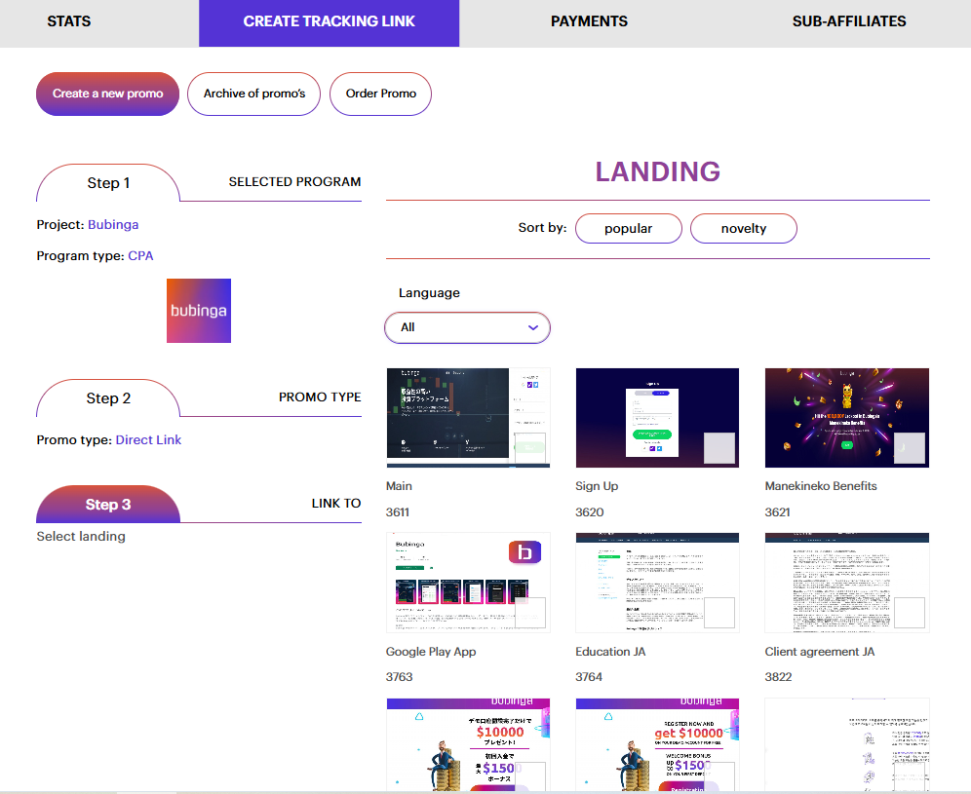Click the 'Main' landing title

click(399, 486)
